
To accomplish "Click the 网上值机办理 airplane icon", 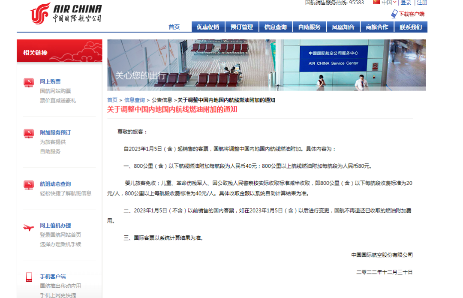I will [x=29, y=227].
